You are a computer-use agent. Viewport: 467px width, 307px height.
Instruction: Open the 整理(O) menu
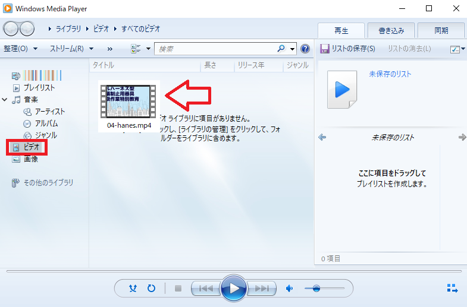[x=20, y=49]
